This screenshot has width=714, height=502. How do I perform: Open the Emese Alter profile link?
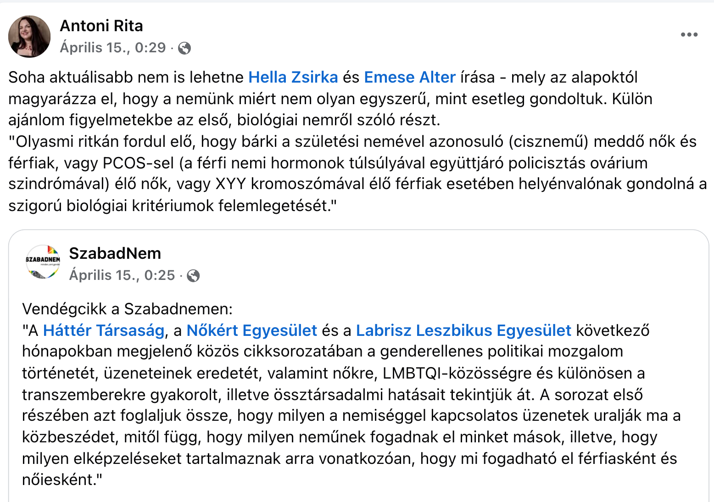[x=409, y=77]
